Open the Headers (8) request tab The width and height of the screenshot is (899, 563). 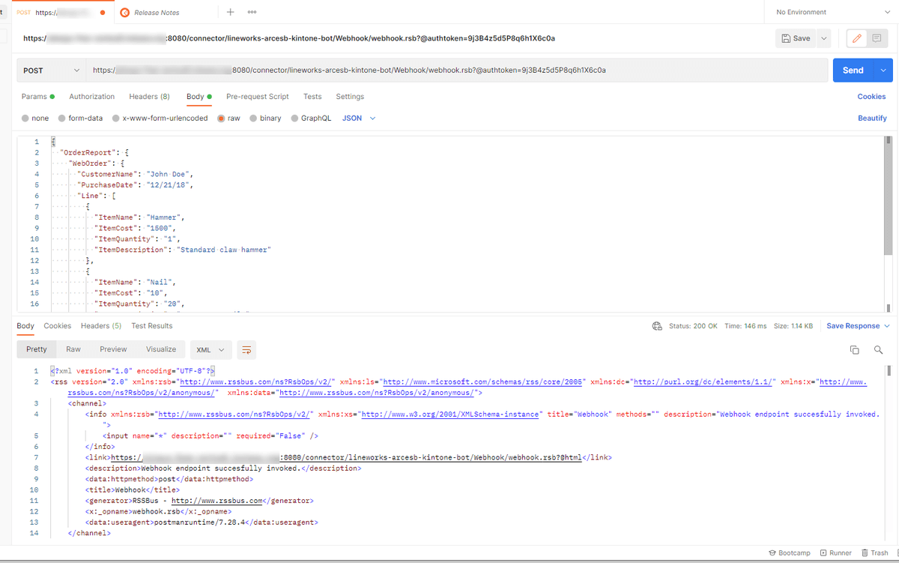pos(149,97)
